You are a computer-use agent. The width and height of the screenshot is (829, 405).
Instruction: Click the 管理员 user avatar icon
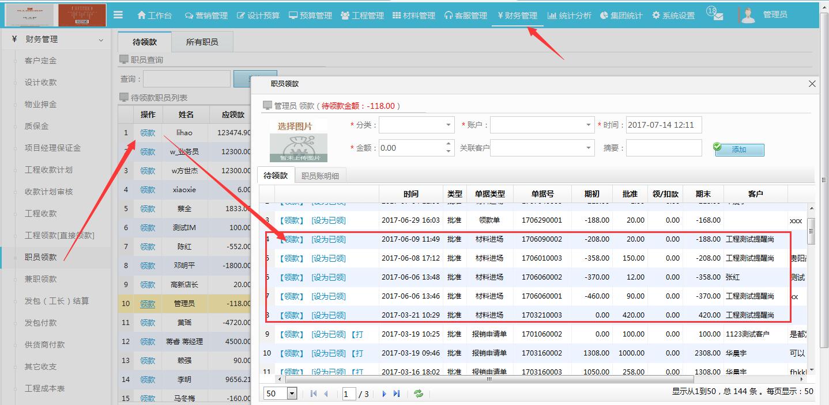[x=748, y=15]
